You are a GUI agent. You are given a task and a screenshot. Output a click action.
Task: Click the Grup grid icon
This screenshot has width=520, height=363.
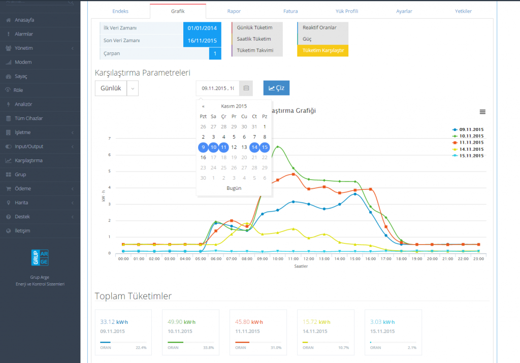pos(8,175)
